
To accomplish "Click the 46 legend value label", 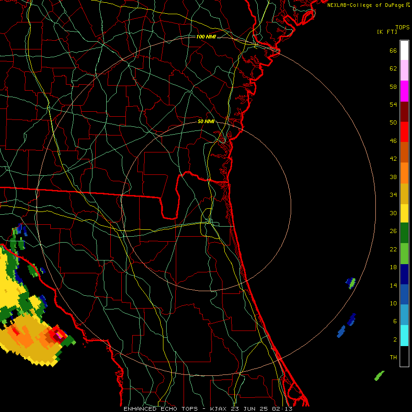I will (x=393, y=141).
